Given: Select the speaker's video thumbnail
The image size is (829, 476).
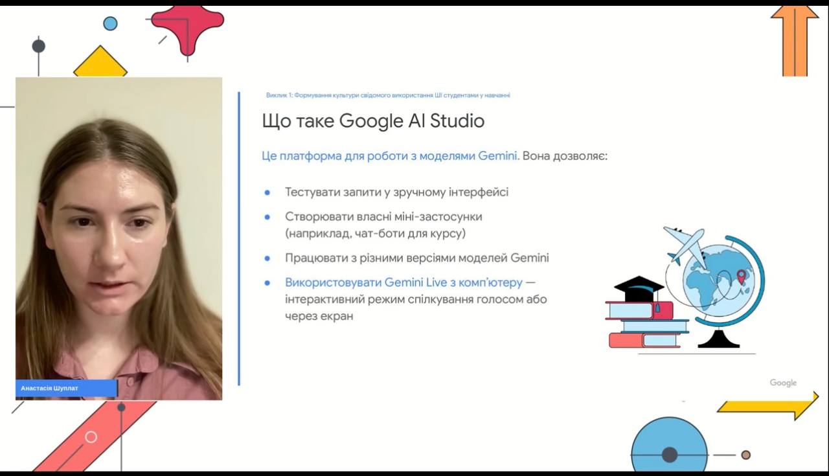Looking at the screenshot, I should [119, 233].
